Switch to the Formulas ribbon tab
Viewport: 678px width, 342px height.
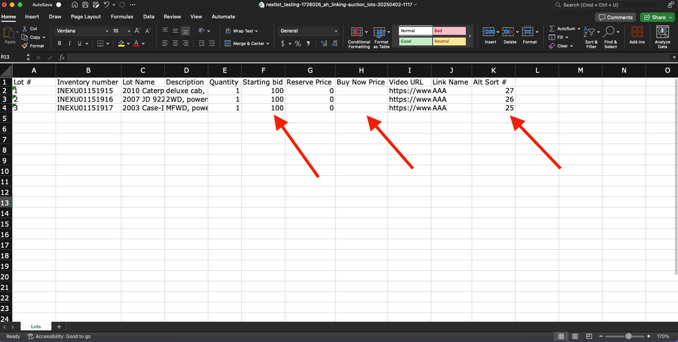click(122, 17)
